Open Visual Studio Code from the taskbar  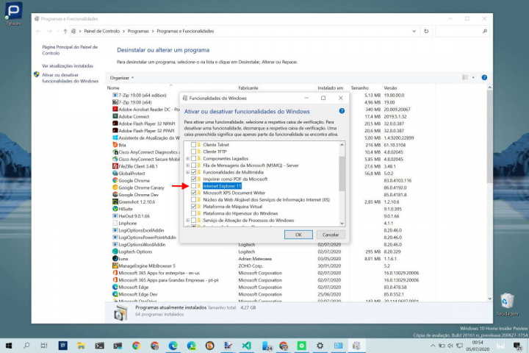247,345
